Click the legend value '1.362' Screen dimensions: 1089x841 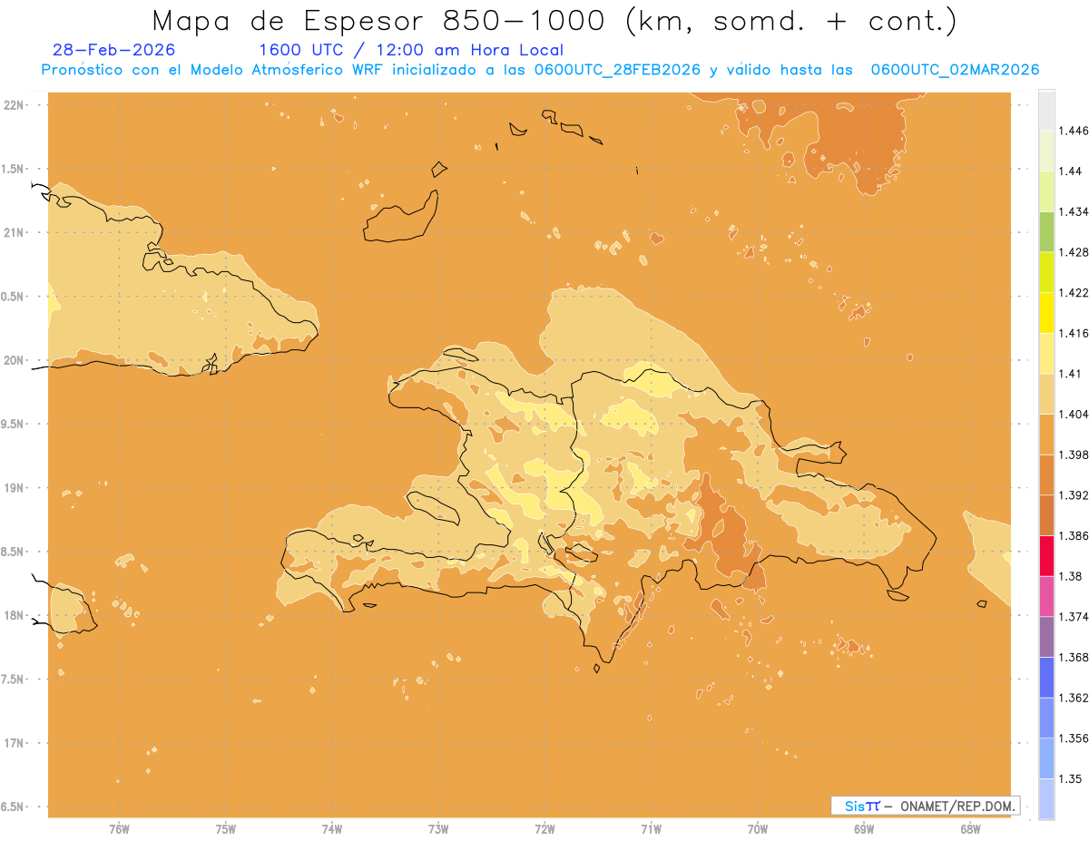1074,698
